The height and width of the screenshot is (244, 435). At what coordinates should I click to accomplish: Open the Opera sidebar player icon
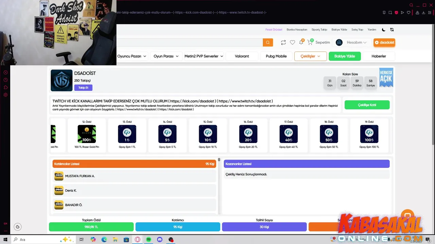(5, 73)
